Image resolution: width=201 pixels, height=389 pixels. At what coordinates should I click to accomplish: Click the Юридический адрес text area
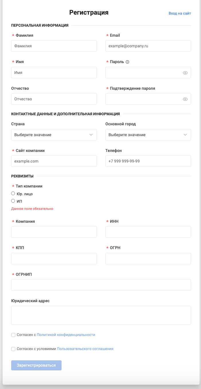(101, 315)
